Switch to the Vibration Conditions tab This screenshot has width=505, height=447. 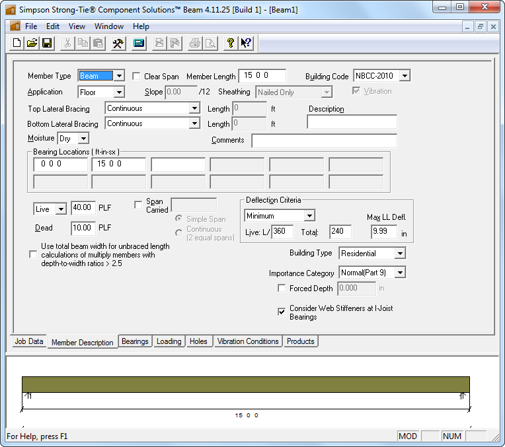coord(248,341)
